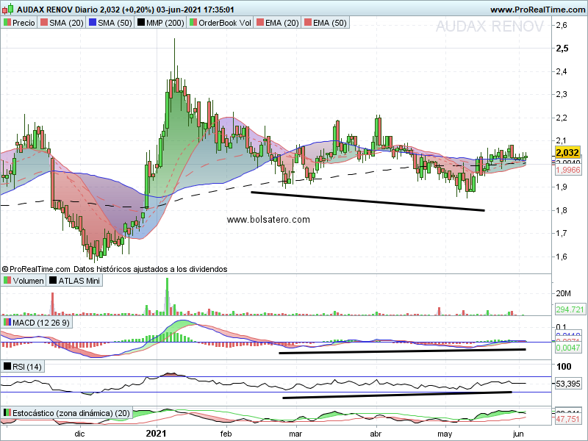Click the 1,6 price axis label

[x=562, y=257]
